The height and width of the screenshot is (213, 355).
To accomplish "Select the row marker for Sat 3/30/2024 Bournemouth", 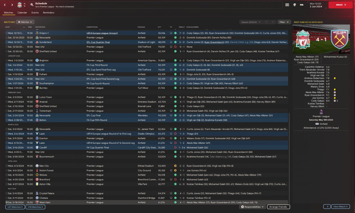I will point(7,157).
